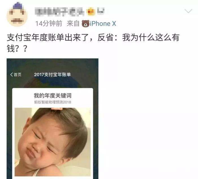Screen dimensions: 198x179
Task: Open the poster's pixelated profile avatar
Action: click(x=17, y=14)
